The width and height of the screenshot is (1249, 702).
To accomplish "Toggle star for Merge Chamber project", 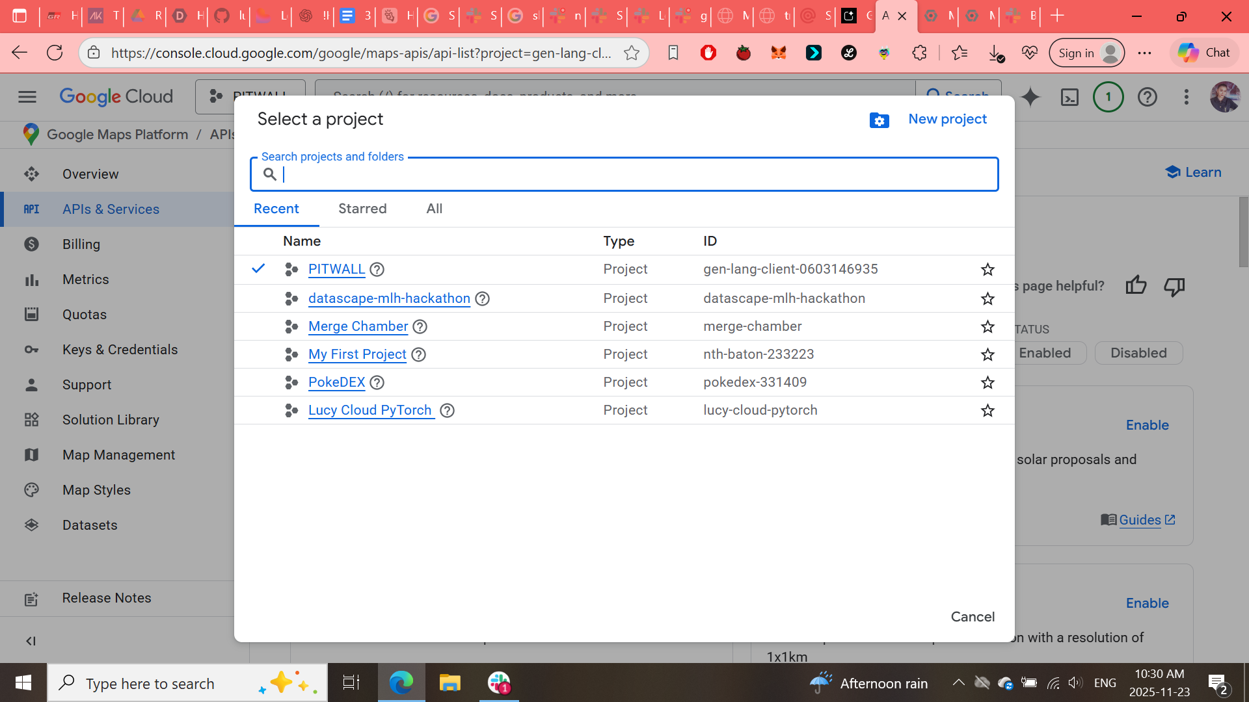I will [x=987, y=327].
